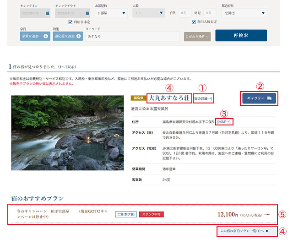This screenshot has height=244, width=293.
Task: Click the gallery icon in the ギャラリー button
Action: point(269,98)
